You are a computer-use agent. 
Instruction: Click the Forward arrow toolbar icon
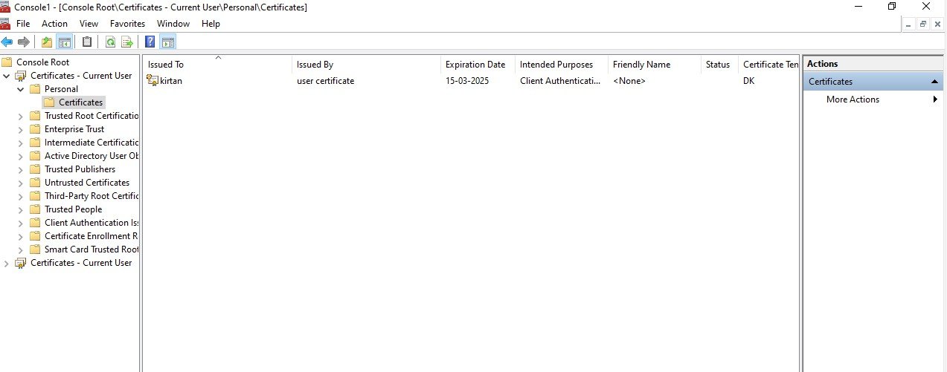(x=24, y=42)
